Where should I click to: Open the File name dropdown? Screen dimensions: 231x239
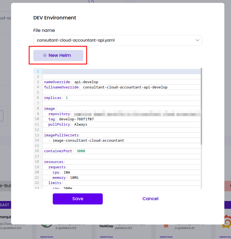click(x=117, y=40)
